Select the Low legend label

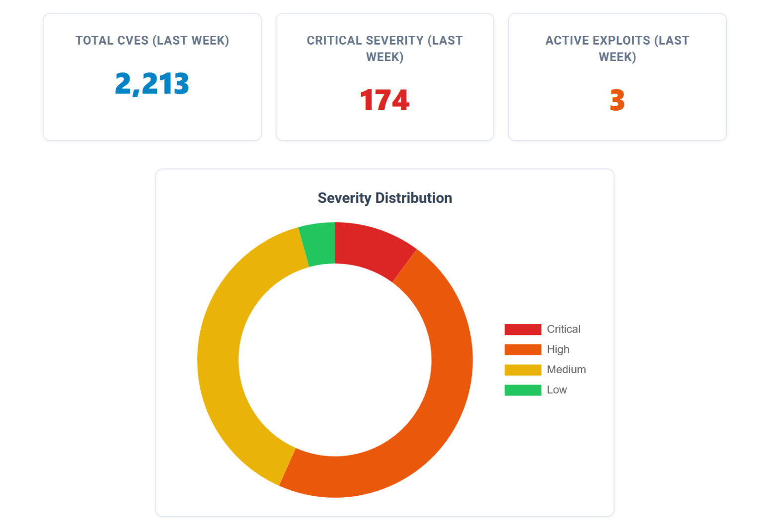(x=557, y=390)
